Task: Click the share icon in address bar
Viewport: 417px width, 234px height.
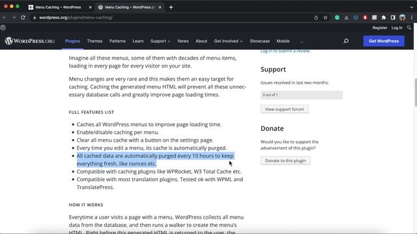Action: click(316, 18)
